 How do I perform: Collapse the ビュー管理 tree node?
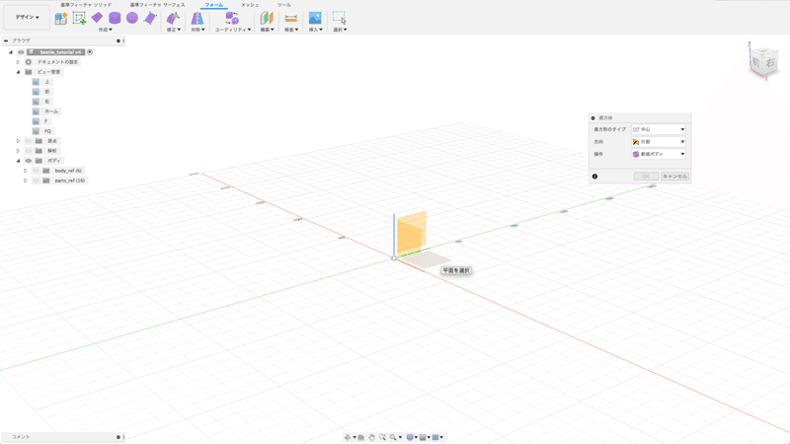point(18,72)
